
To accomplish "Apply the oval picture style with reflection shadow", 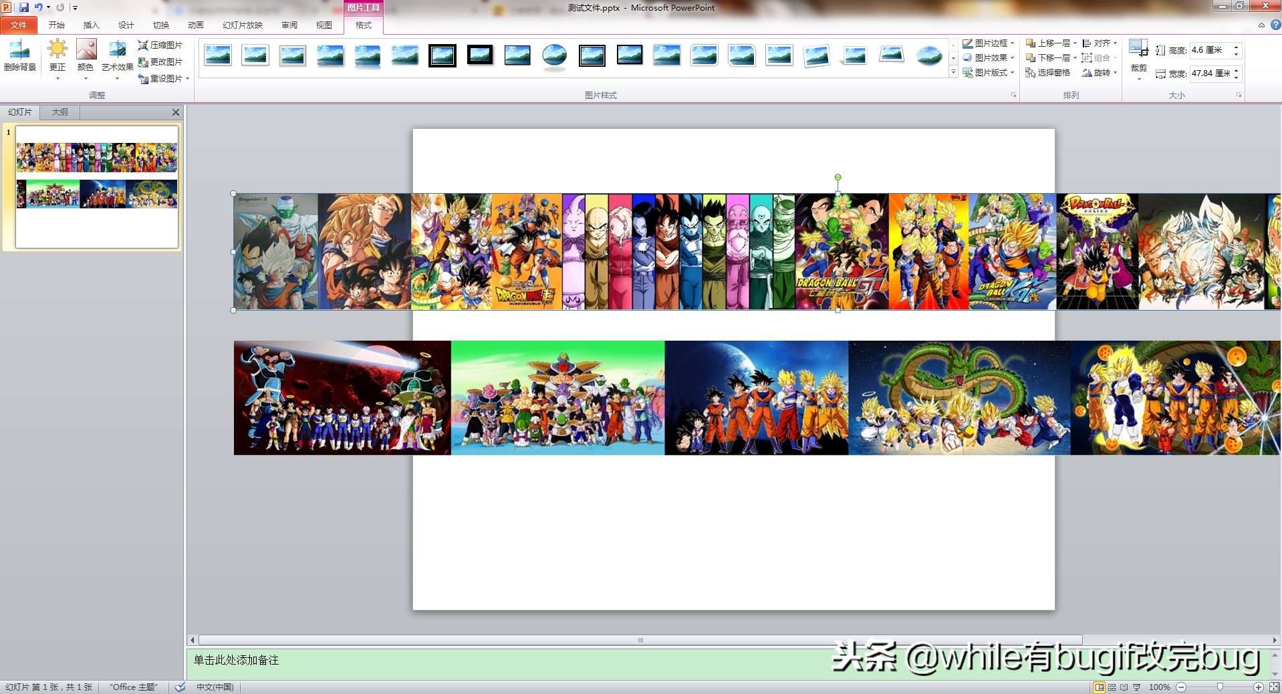I will coord(554,56).
